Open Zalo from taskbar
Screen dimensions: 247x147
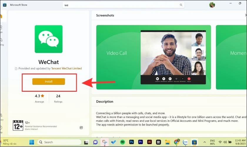(x=186, y=142)
